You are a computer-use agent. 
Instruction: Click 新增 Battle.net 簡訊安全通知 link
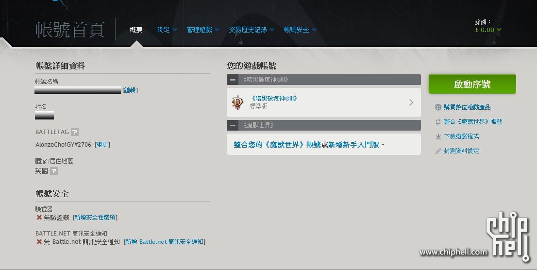165,242
